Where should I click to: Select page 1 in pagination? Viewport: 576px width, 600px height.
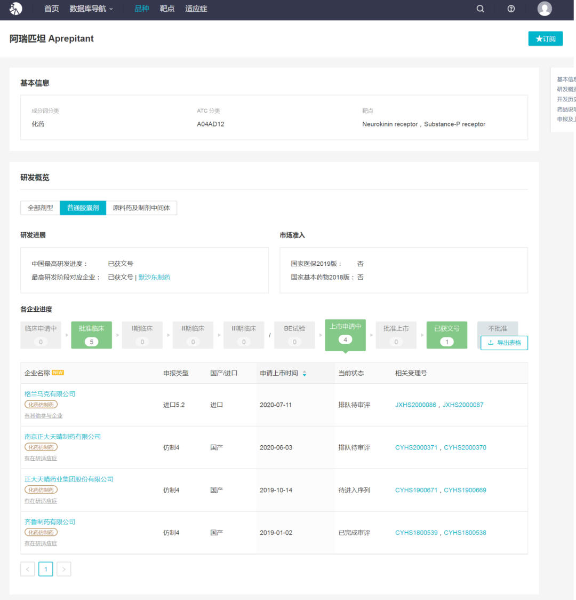point(46,569)
